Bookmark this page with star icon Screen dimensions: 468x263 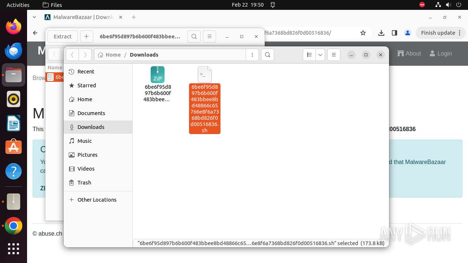(x=363, y=33)
